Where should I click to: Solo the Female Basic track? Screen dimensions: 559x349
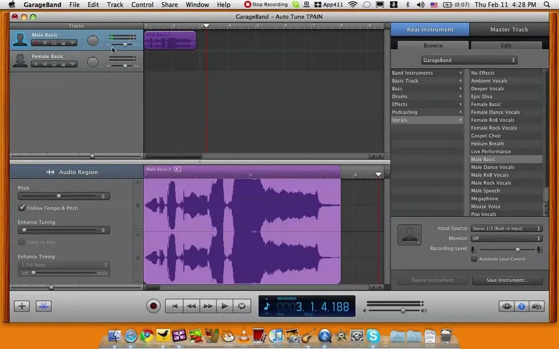[x=54, y=64]
